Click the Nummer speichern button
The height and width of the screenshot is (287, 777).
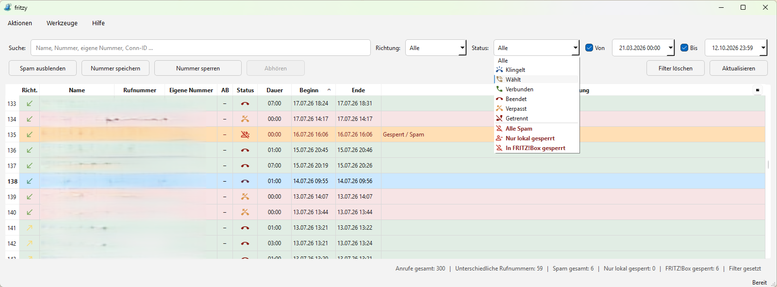coord(116,68)
